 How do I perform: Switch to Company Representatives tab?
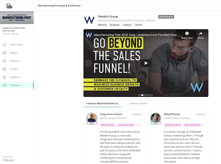pyautogui.click(x=102, y=103)
